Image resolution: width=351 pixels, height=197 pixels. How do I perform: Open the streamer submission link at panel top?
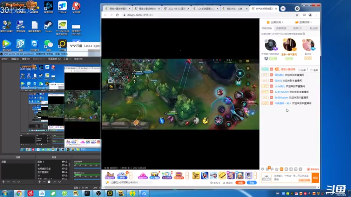click(x=275, y=22)
